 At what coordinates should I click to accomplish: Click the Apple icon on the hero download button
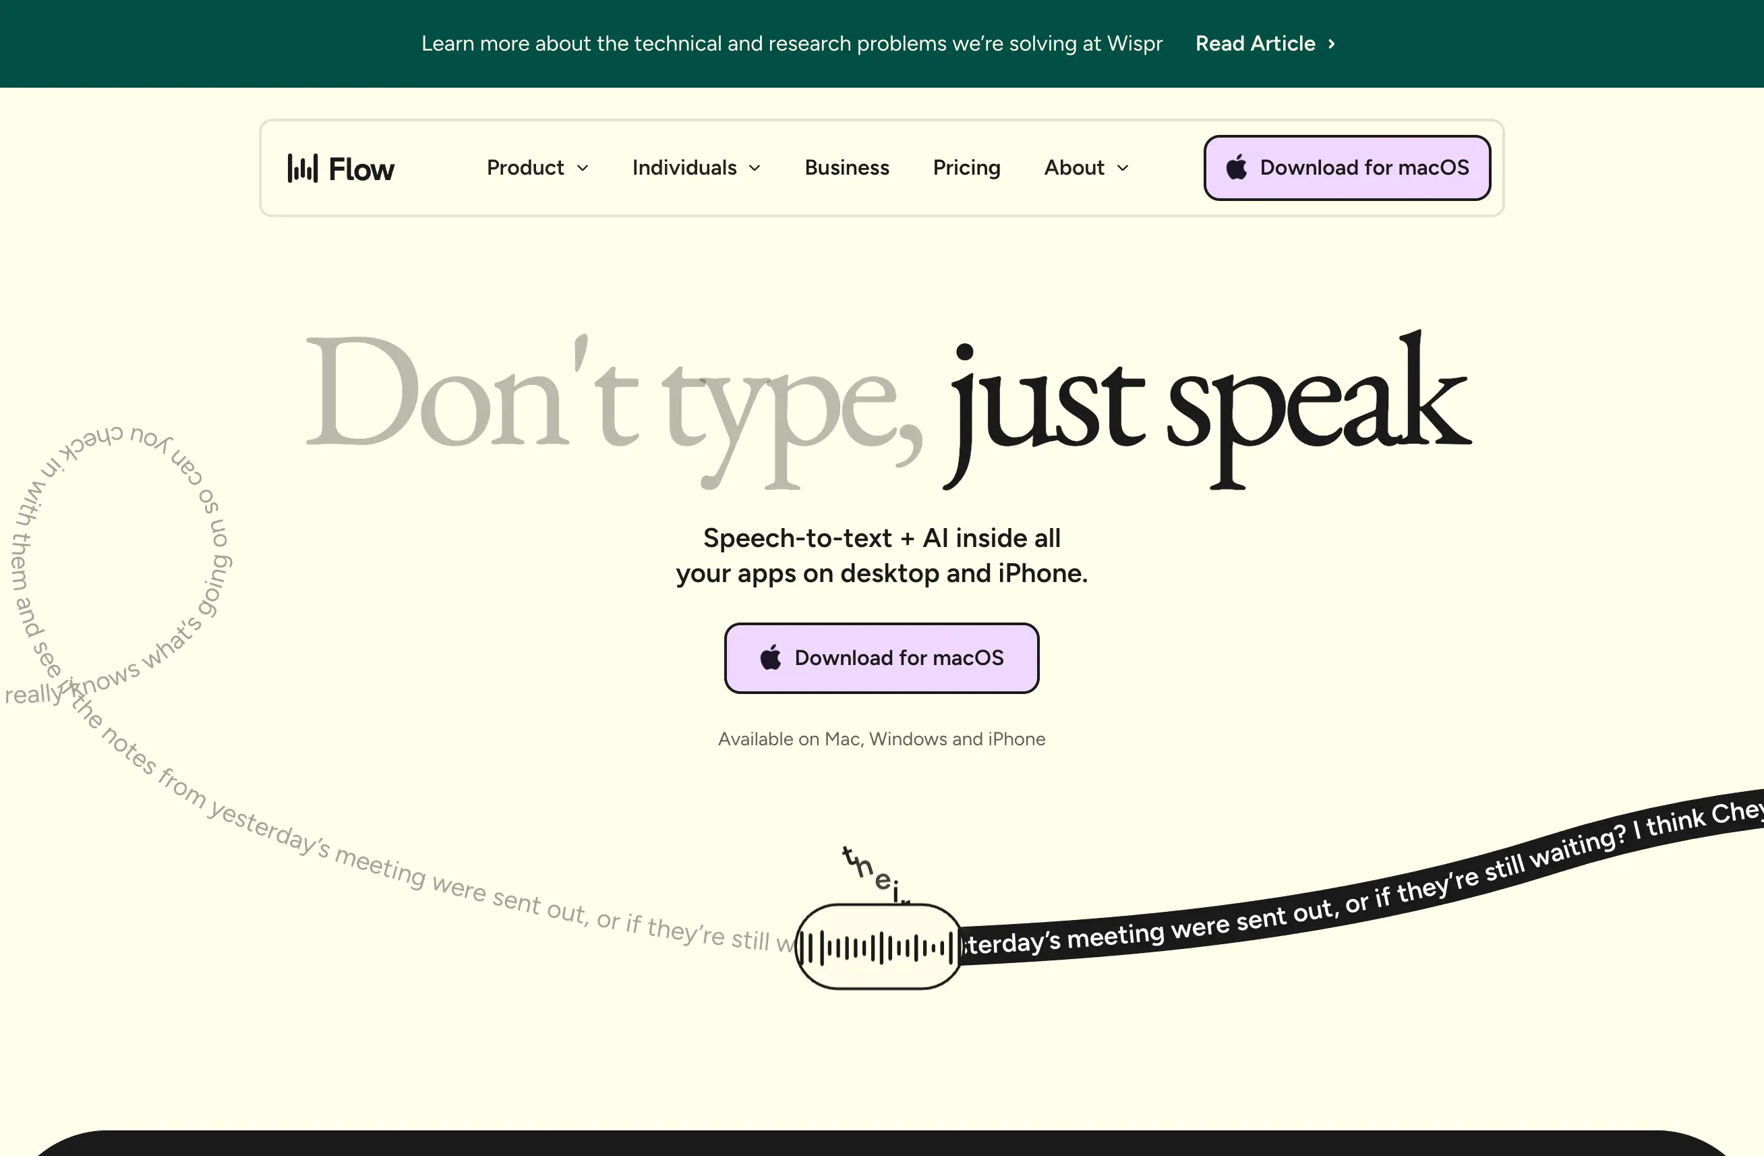pyautogui.click(x=771, y=658)
